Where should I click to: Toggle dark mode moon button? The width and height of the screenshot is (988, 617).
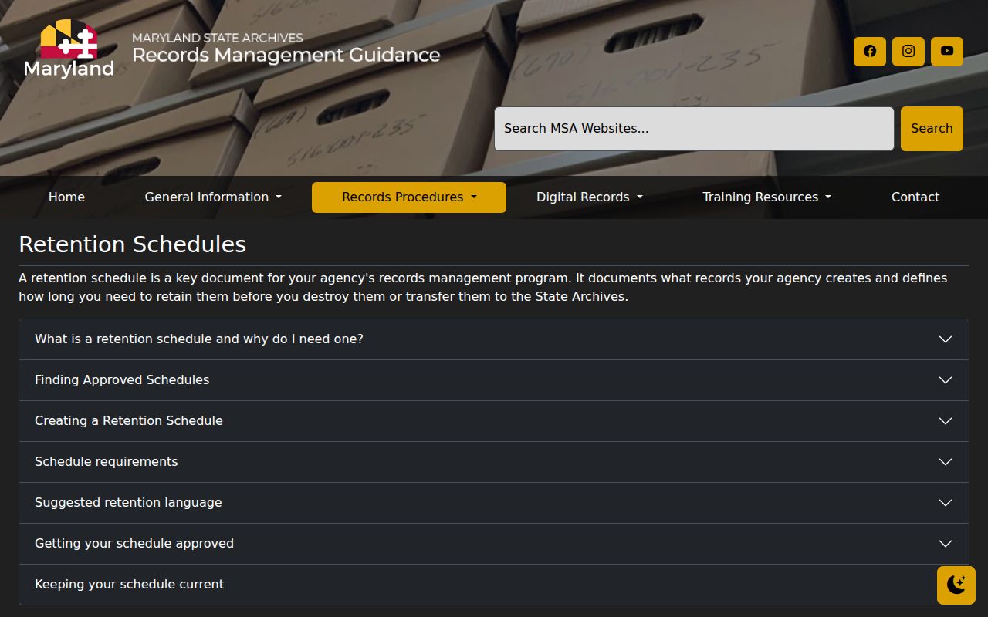click(956, 585)
